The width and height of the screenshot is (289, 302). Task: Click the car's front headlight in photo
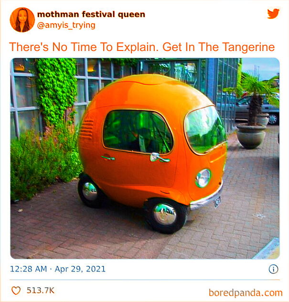pos(203,178)
